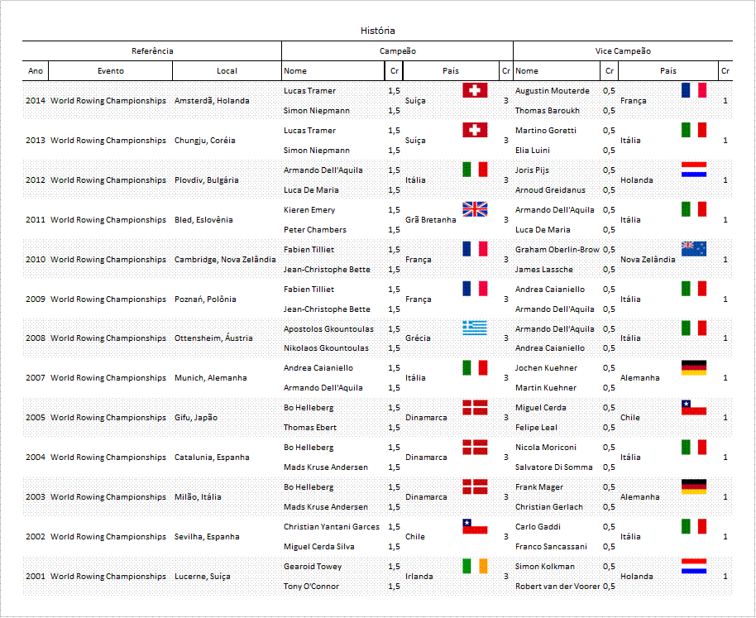Select the name 'Augustin Mouterde'
This screenshot has height=618, width=756.
coord(552,91)
